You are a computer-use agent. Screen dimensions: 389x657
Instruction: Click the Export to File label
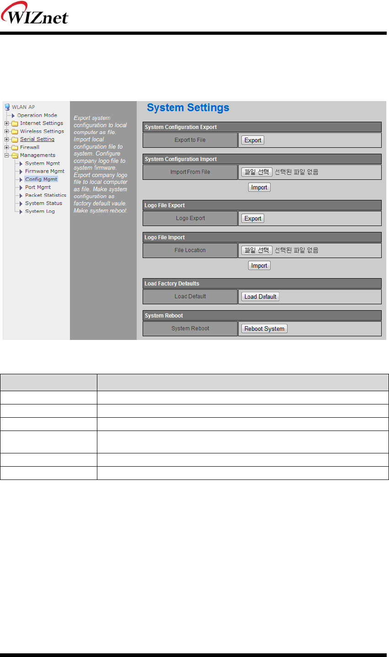(190, 140)
